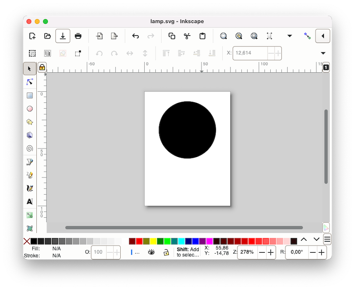Image resolution: width=355 pixels, height=290 pixels.
Task: Pick the pure black palette swatch
Action: point(34,241)
